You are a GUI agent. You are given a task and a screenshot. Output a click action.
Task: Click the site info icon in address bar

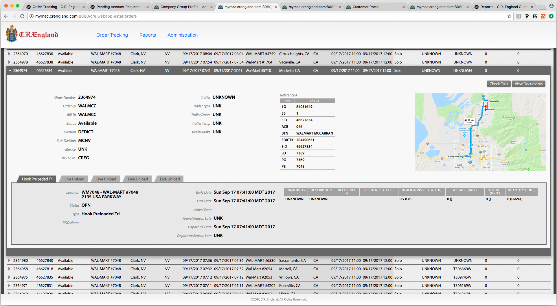[32, 16]
